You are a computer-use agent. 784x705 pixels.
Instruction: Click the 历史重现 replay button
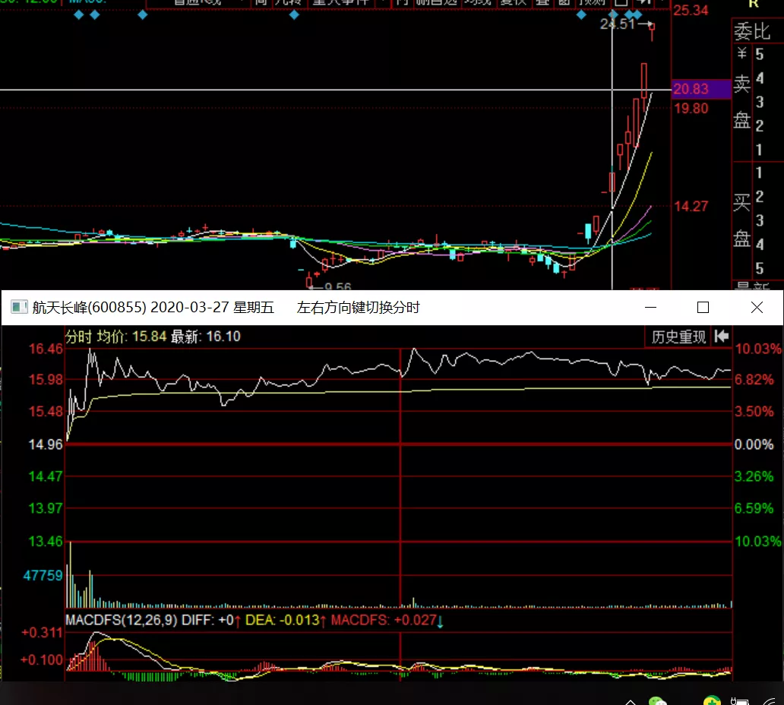click(x=678, y=337)
